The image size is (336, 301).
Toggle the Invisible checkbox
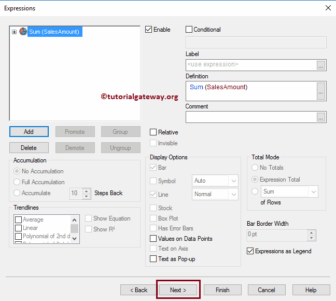pos(153,143)
